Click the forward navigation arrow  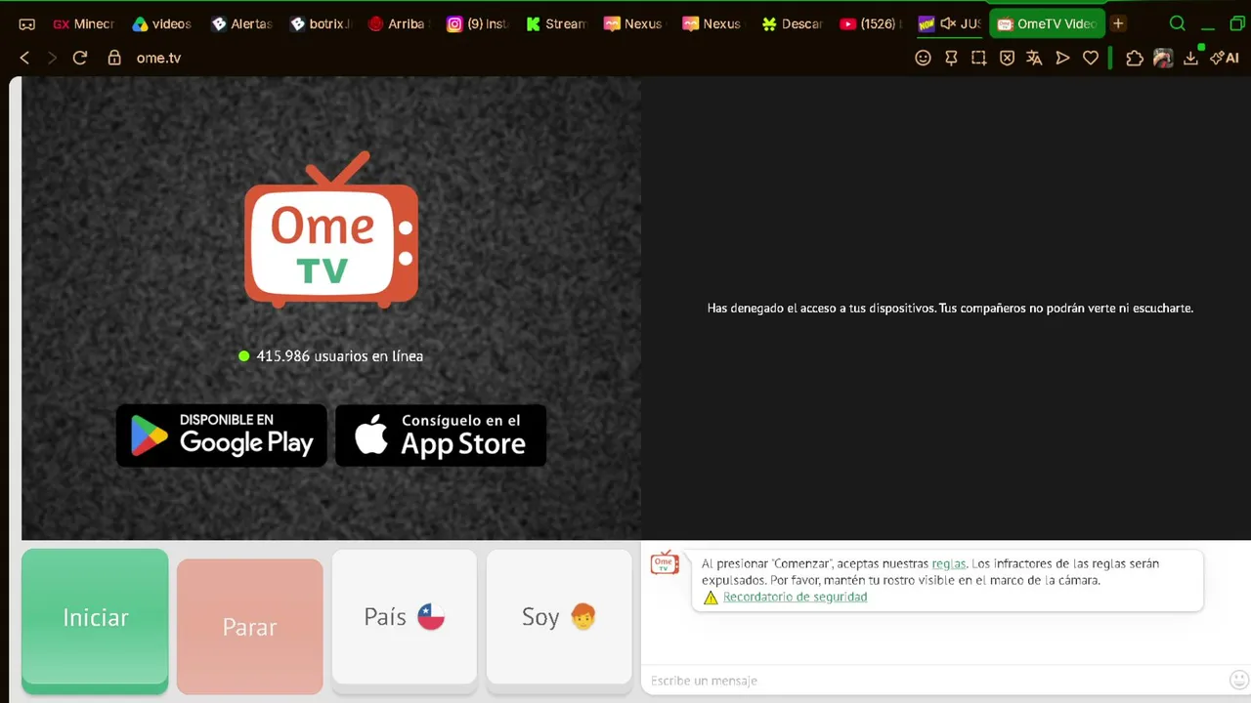(x=52, y=58)
